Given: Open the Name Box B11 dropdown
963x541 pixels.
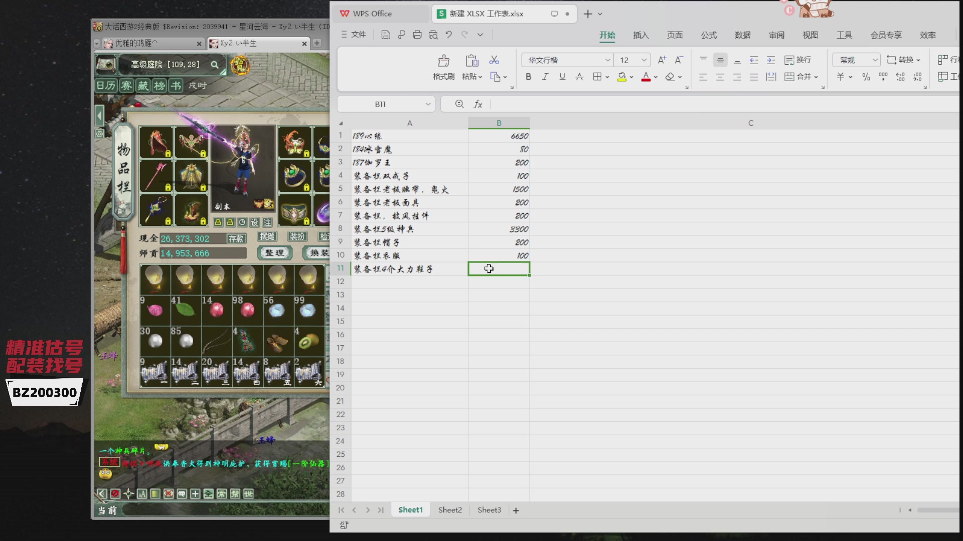Looking at the screenshot, I should (428, 104).
